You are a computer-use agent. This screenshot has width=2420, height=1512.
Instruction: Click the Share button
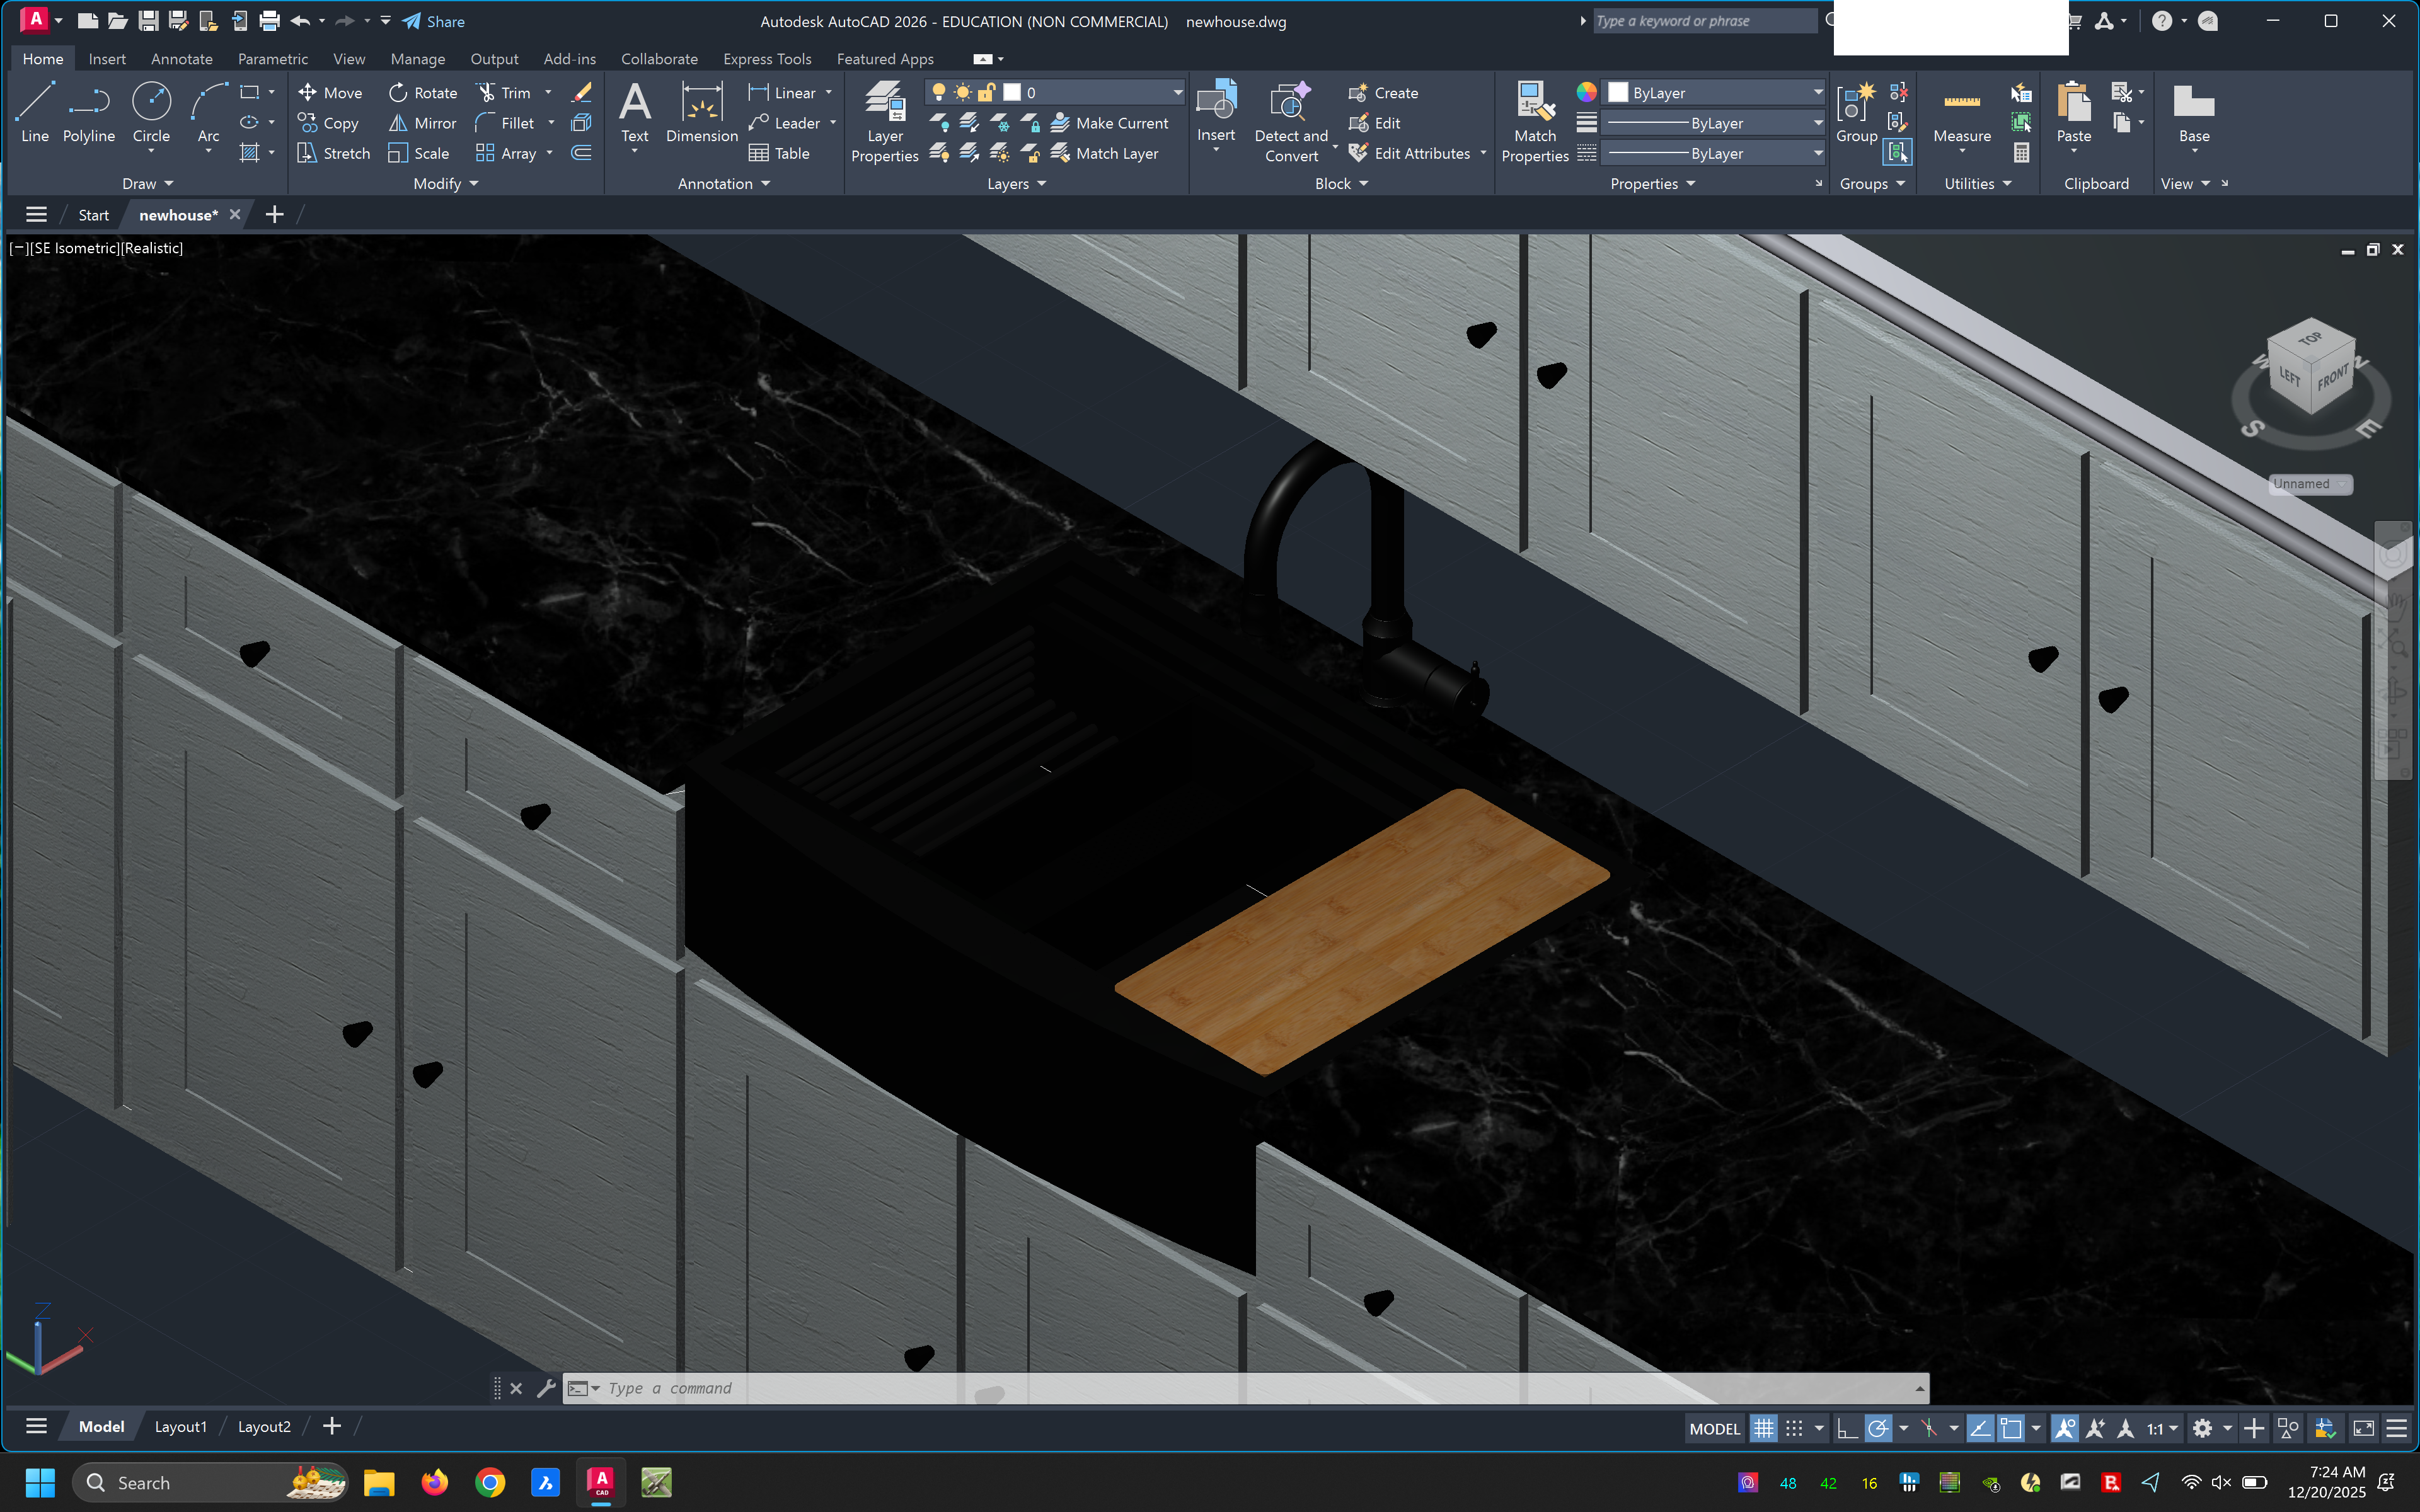434,21
